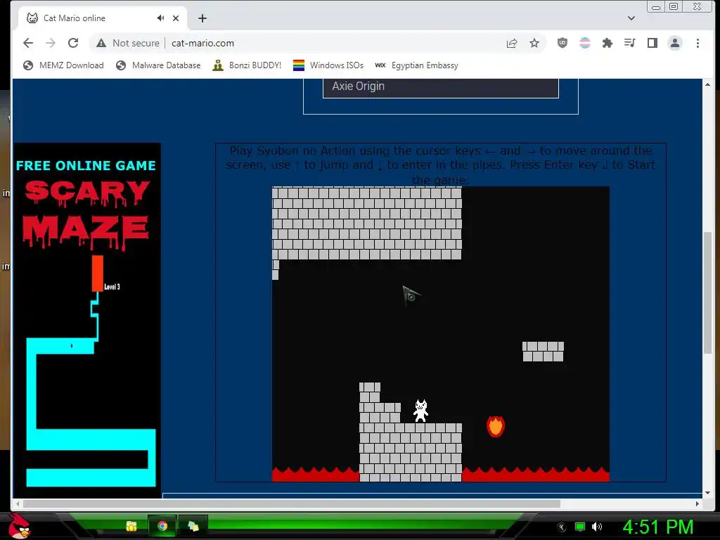The height and width of the screenshot is (540, 720).
Task: Click the cat-mario.com address bar
Action: (x=203, y=43)
